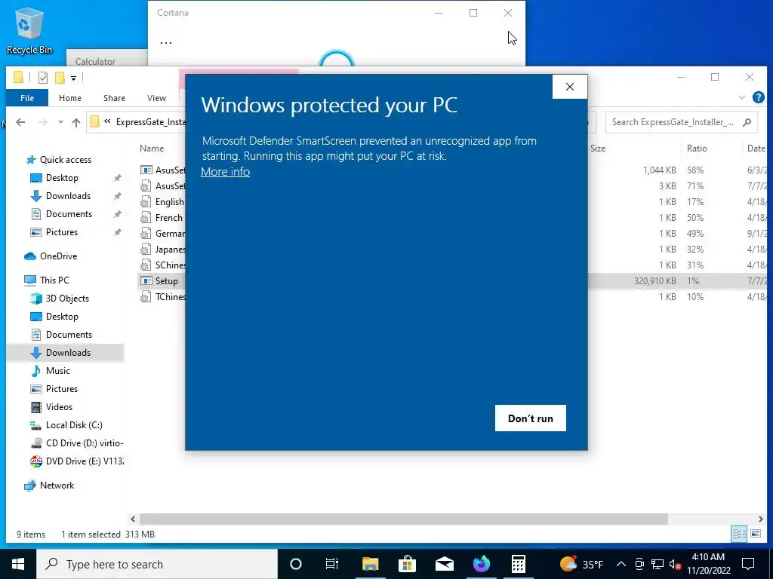Screen dimensions: 773x579
Task: Open Microsoft Store from the taskbar
Action: (407, 564)
